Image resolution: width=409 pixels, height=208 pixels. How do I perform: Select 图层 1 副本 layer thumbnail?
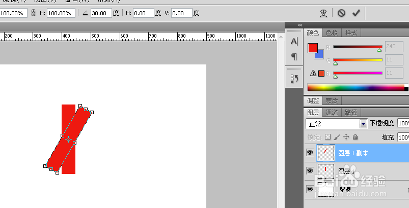tap(326, 153)
